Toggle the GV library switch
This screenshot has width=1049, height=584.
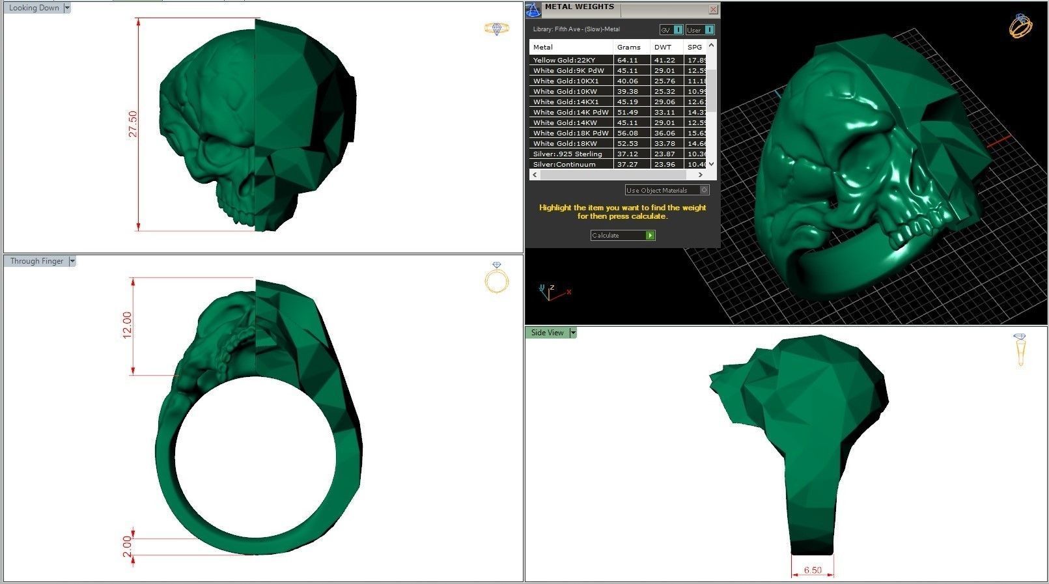[671, 30]
